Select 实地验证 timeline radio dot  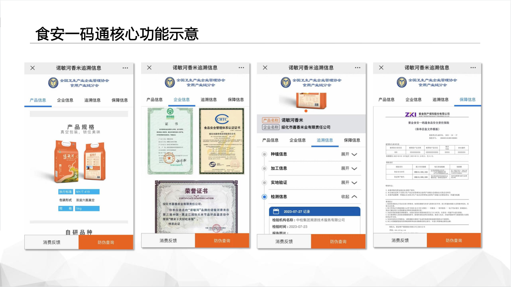pos(264,182)
